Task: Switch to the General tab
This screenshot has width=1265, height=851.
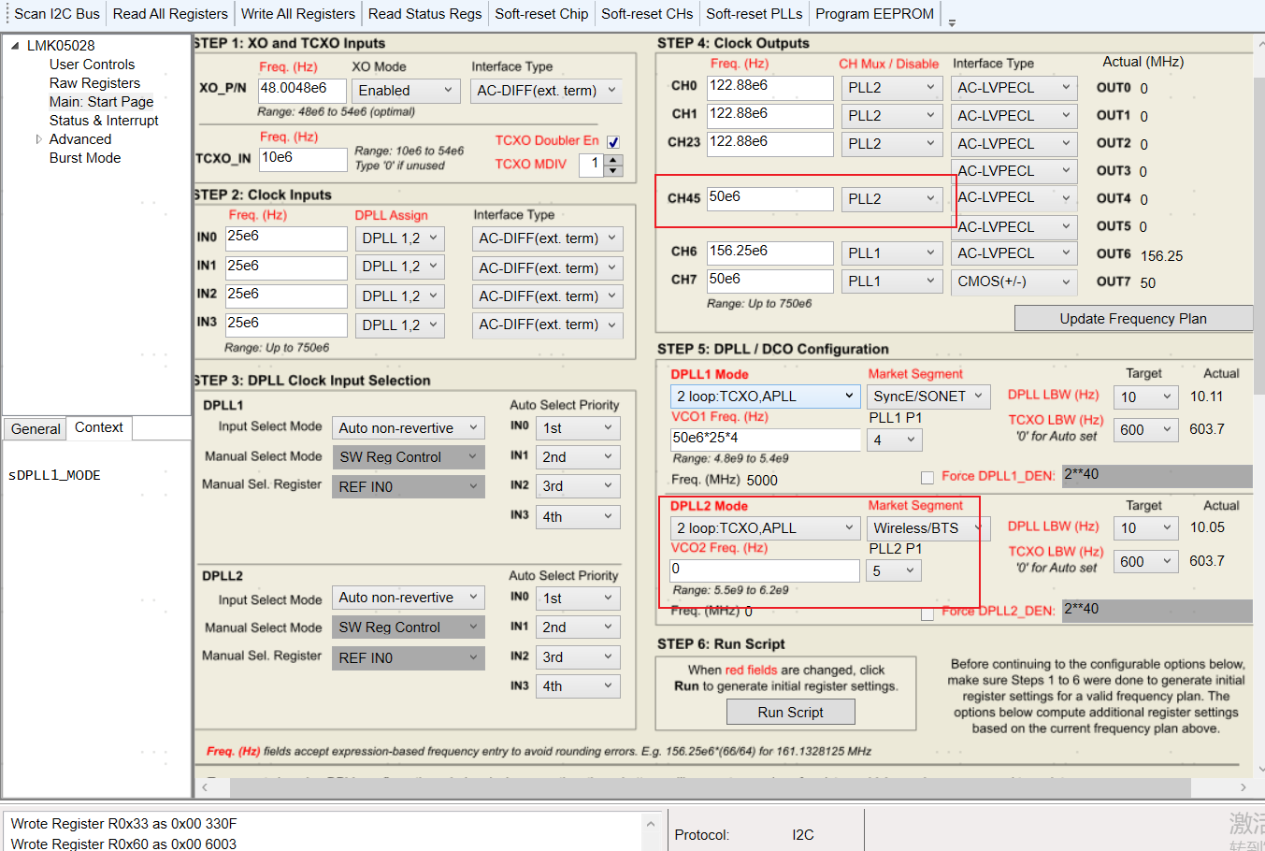Action: [36, 428]
